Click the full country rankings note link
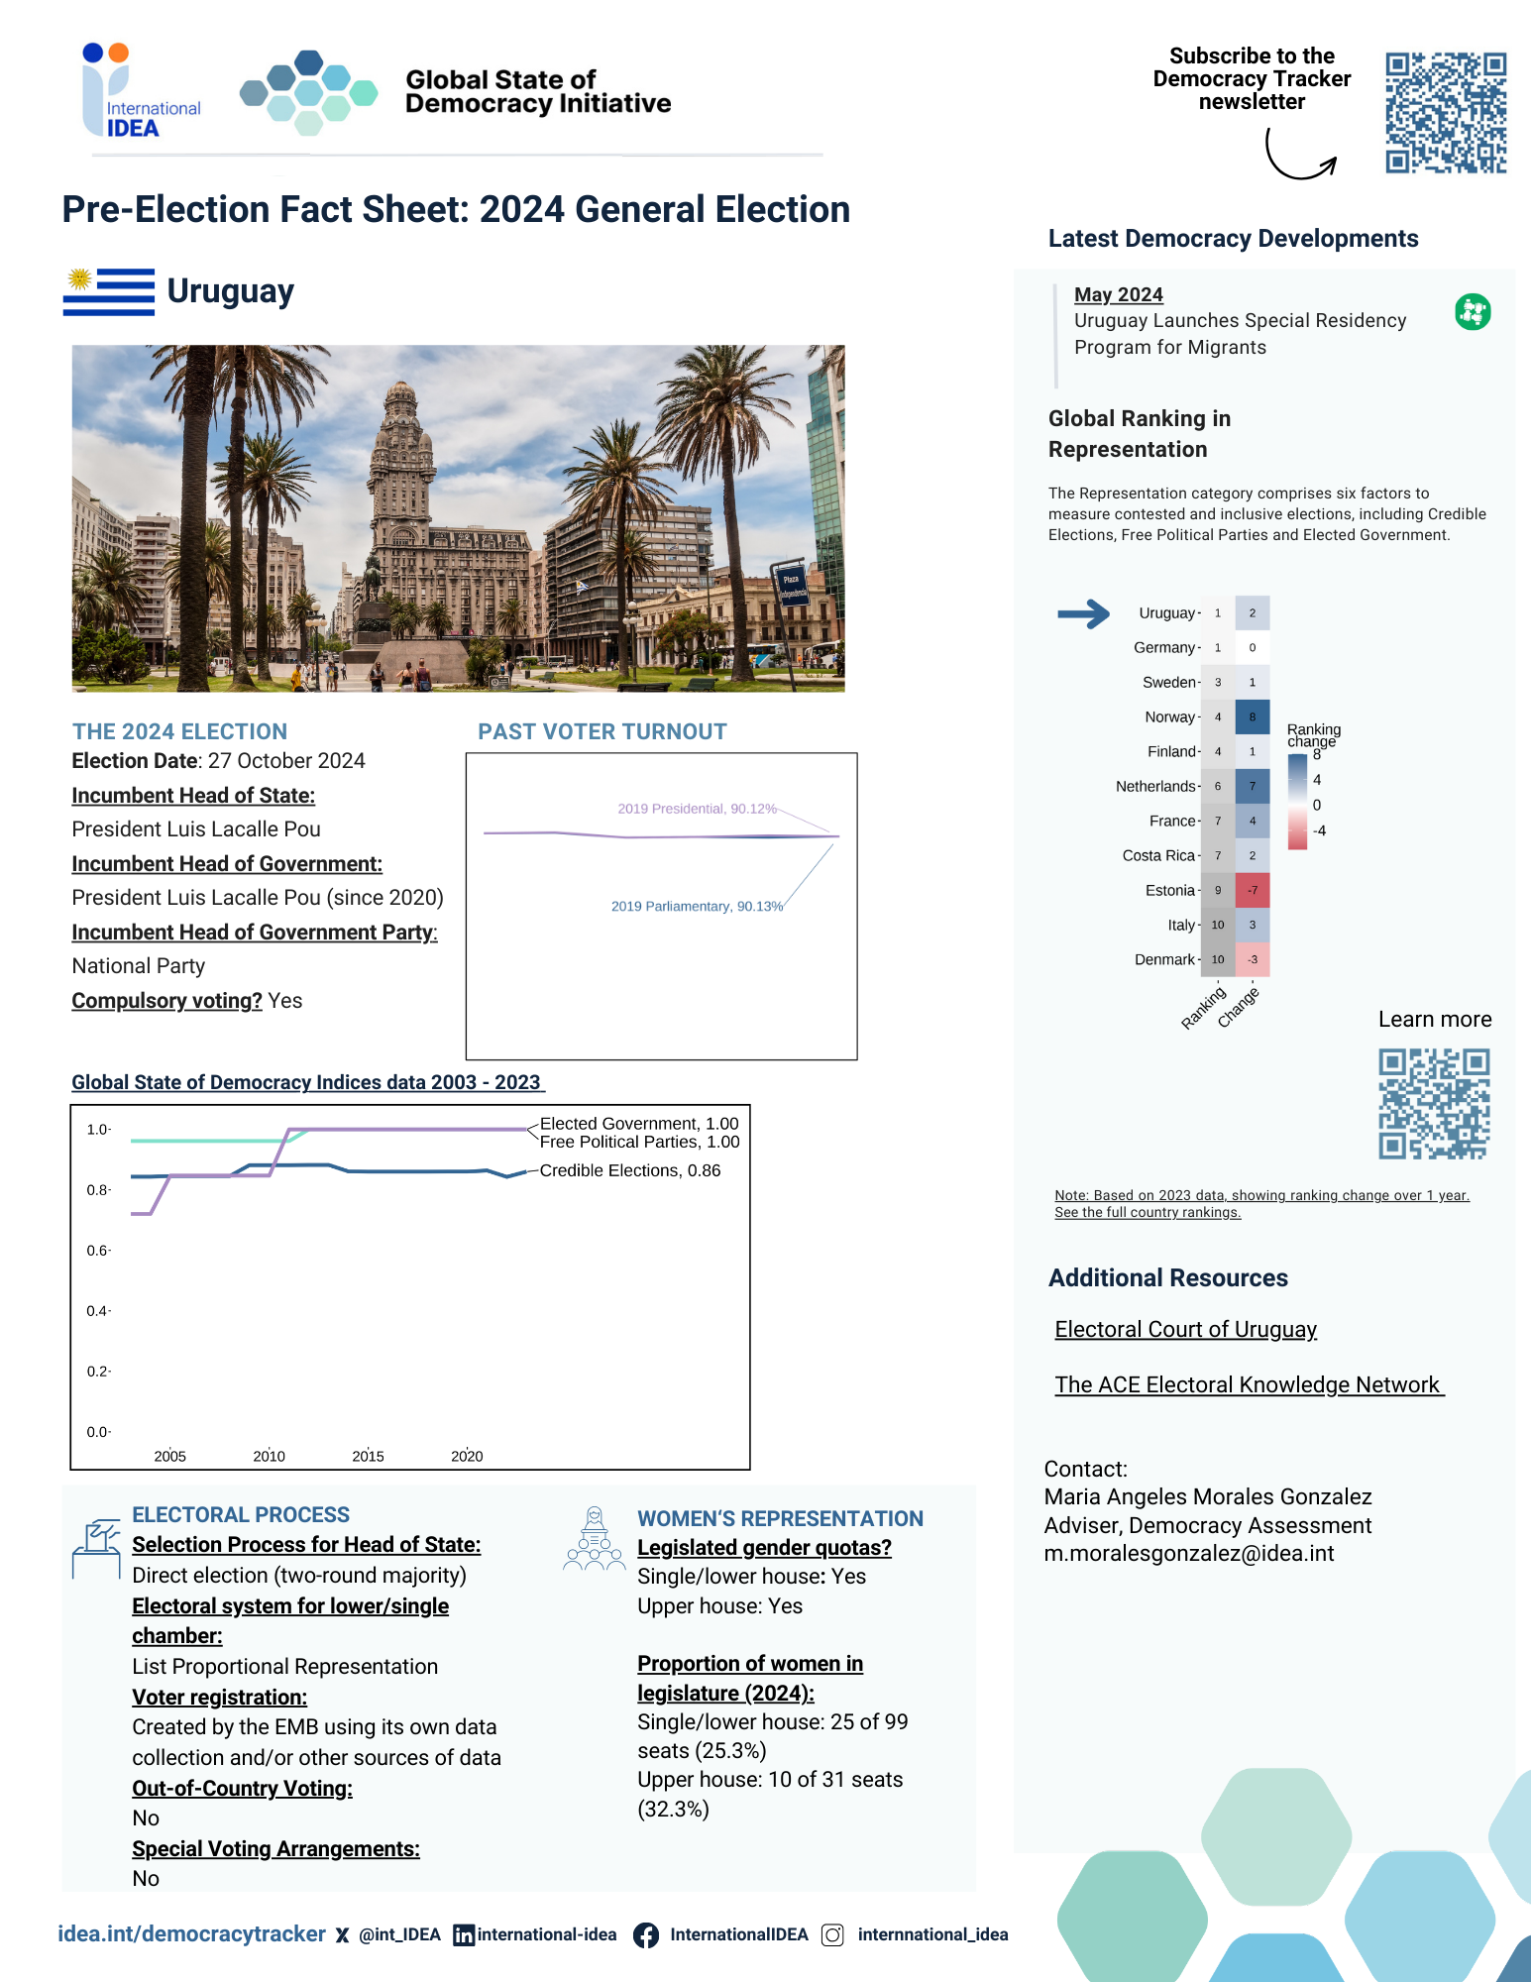1531x1982 pixels. [x=1148, y=1213]
